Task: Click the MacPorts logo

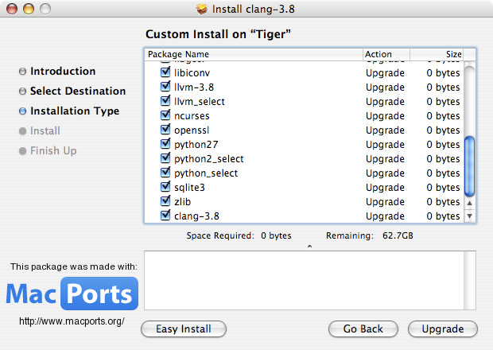Action: [72, 294]
